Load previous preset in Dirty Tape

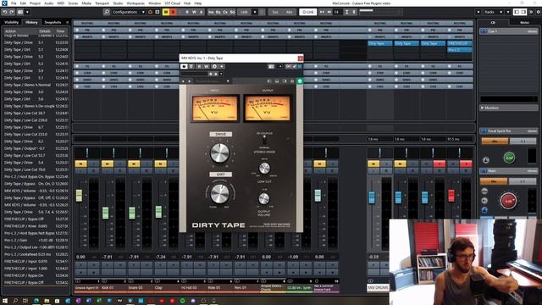point(183,81)
